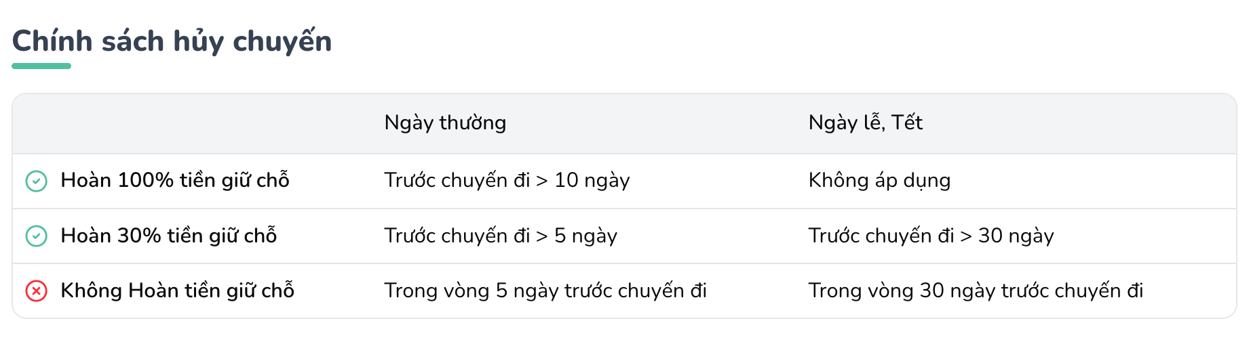Select the "Ngày thường" column header
1251x344 pixels.
click(445, 123)
